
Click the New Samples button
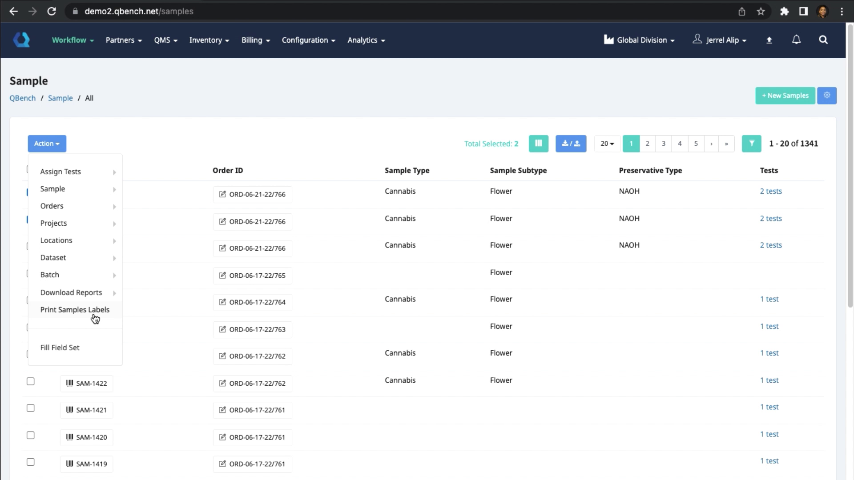point(785,96)
